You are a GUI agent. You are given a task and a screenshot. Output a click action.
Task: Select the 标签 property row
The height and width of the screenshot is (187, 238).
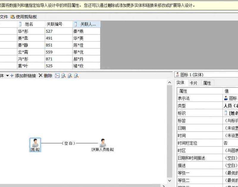[207, 121]
